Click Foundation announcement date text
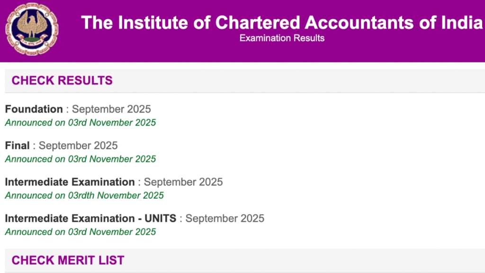 [80, 122]
